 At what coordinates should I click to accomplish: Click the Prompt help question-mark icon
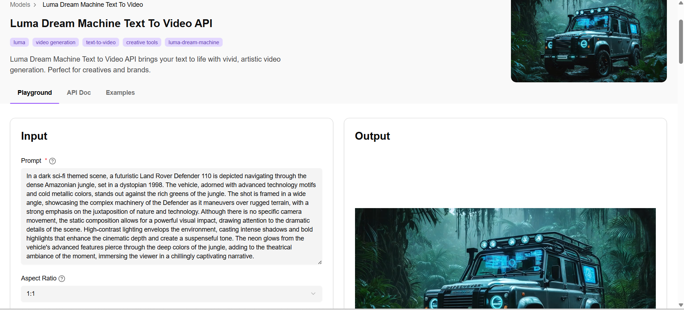point(52,161)
